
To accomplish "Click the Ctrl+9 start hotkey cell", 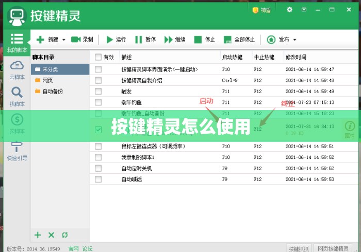I will click(229, 81).
